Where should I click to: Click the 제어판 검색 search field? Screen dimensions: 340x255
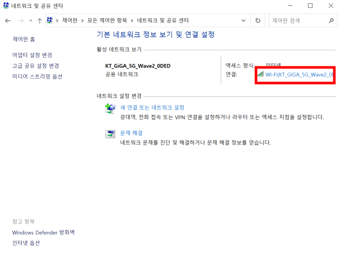303,20
